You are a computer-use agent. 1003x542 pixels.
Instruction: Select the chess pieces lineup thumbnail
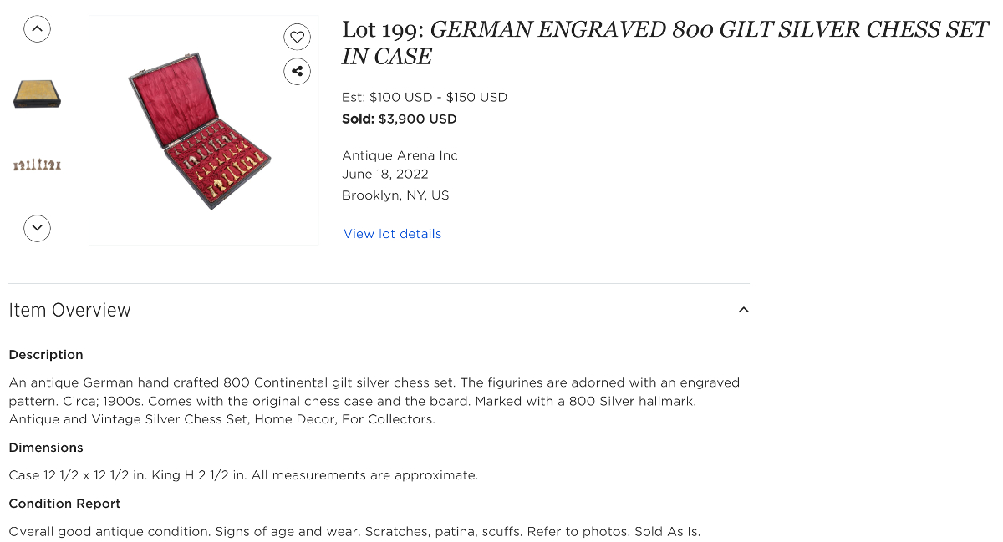[x=37, y=165]
